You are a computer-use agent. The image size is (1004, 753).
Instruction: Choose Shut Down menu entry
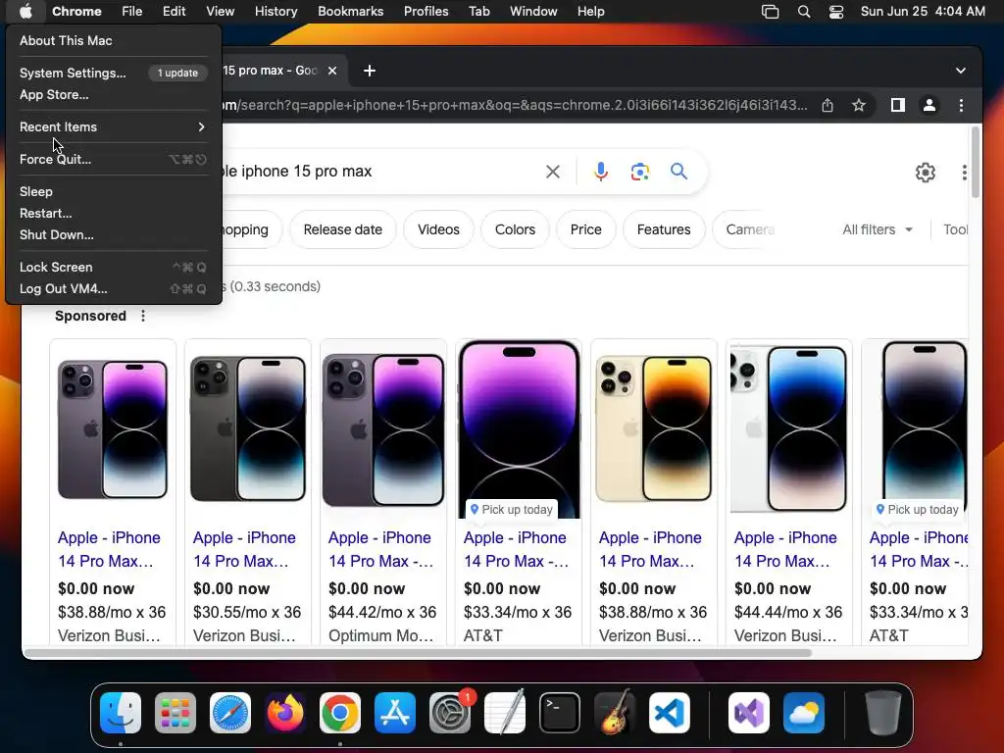[113, 234]
